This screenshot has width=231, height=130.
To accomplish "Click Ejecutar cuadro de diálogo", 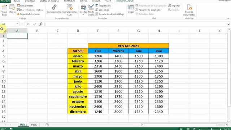I will pos(110,14).
